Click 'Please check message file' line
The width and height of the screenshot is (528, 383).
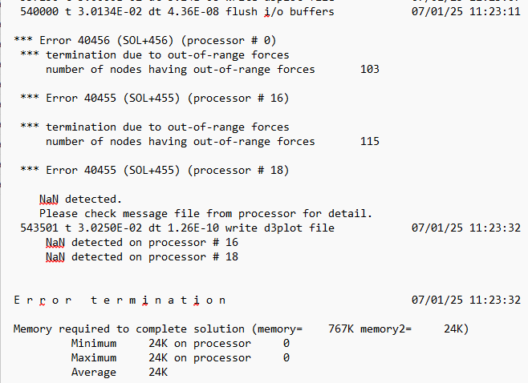[205, 213]
